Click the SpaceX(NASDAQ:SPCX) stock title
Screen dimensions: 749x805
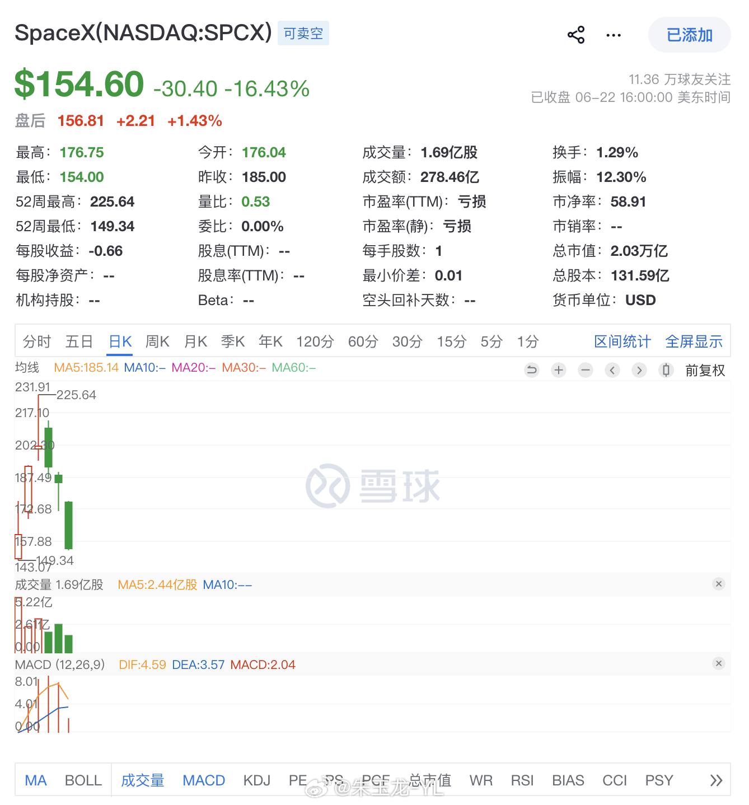click(x=143, y=32)
